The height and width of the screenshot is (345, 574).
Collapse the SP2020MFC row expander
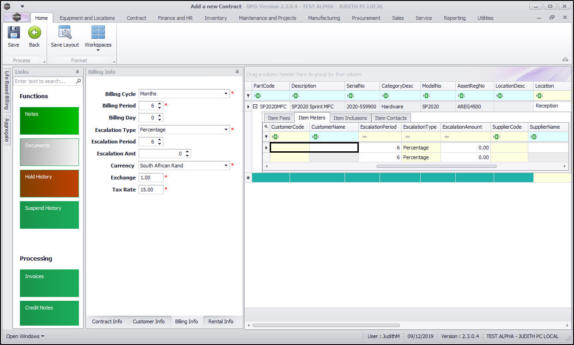click(x=255, y=107)
